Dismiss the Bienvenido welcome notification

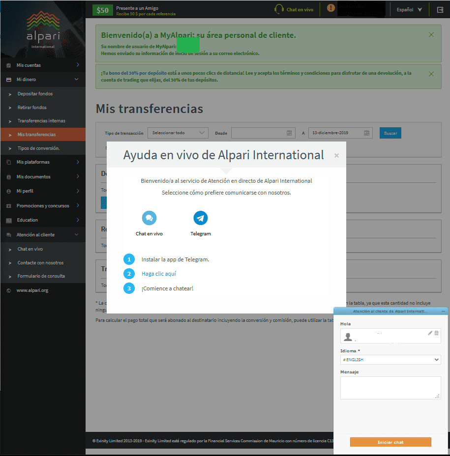431,35
